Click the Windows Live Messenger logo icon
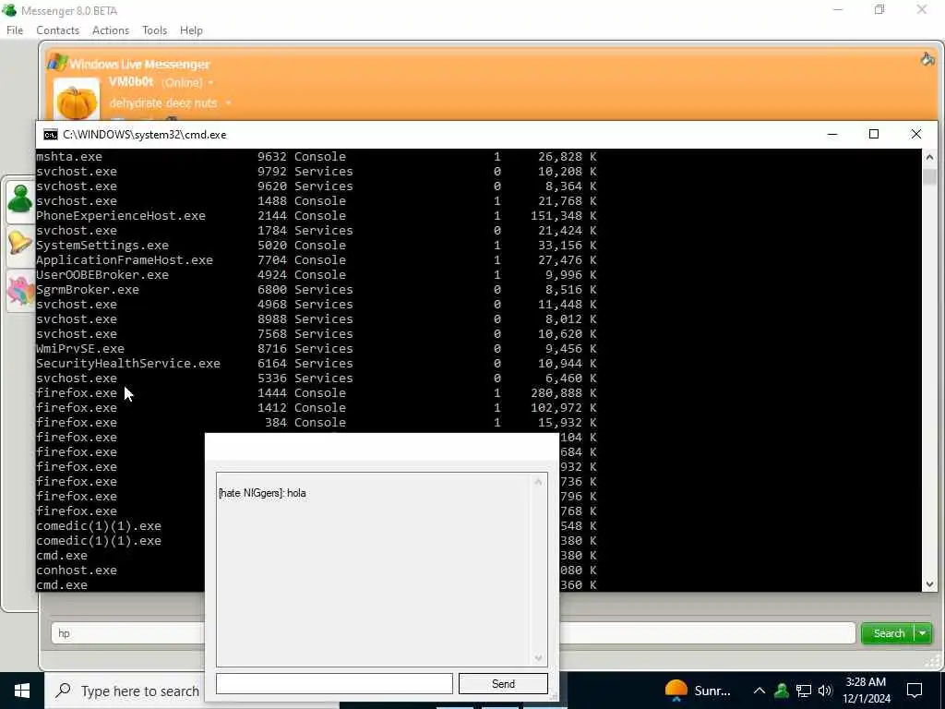Screen dimensions: 945x709 57,62
